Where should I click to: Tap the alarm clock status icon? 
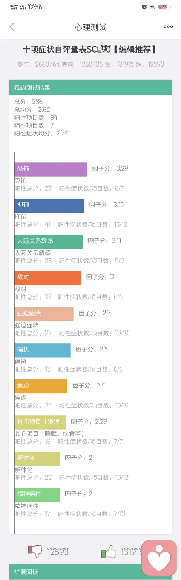click(144, 7)
